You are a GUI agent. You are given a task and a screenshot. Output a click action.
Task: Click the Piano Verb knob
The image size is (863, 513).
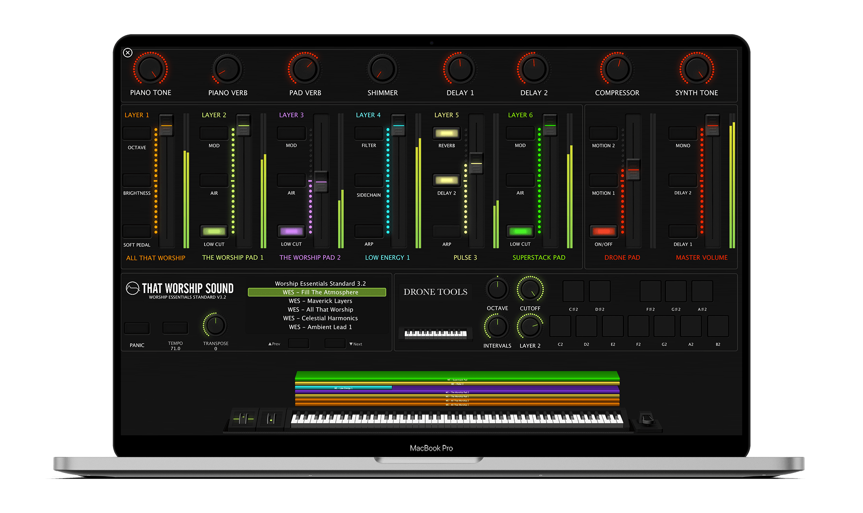click(x=228, y=69)
